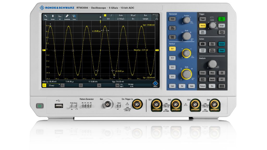The height and width of the screenshot is (150, 267).
Task: Tap the Delete trash icon
Action: coord(53,17)
